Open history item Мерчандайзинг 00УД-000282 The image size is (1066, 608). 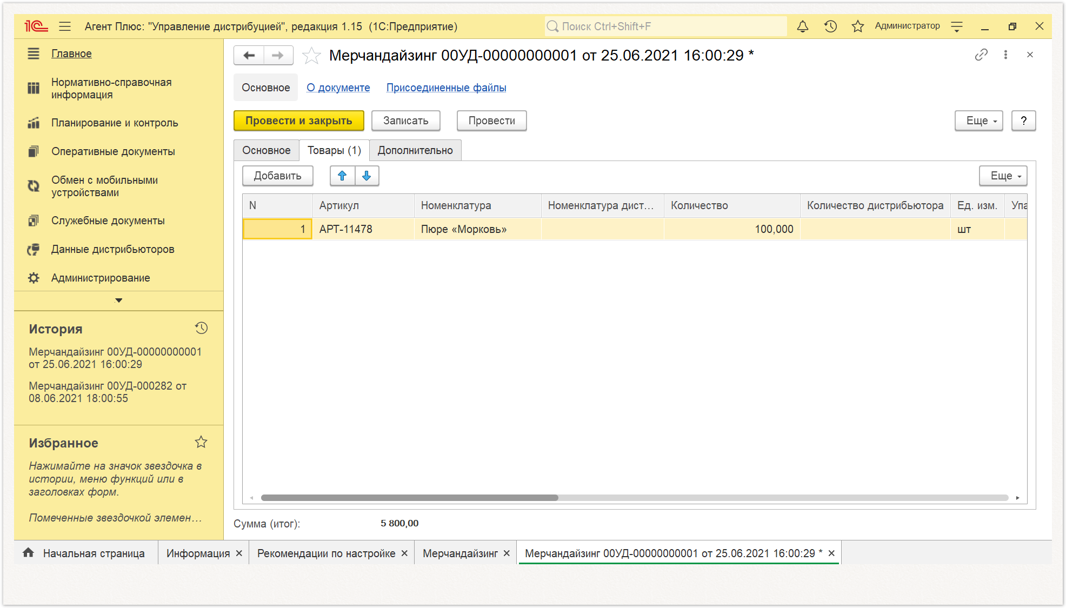click(108, 392)
